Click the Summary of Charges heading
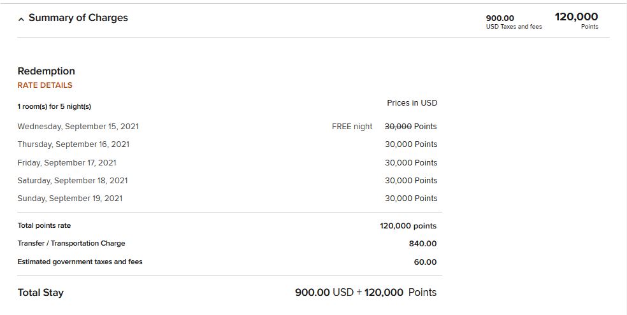 [78, 18]
